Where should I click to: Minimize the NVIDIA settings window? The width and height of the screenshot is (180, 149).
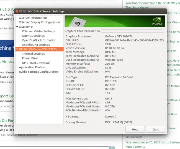tap(21, 11)
